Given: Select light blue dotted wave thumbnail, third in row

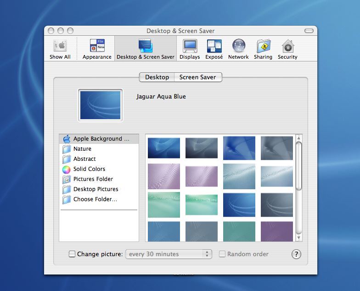Looking at the screenshot, I should pos(239,176).
